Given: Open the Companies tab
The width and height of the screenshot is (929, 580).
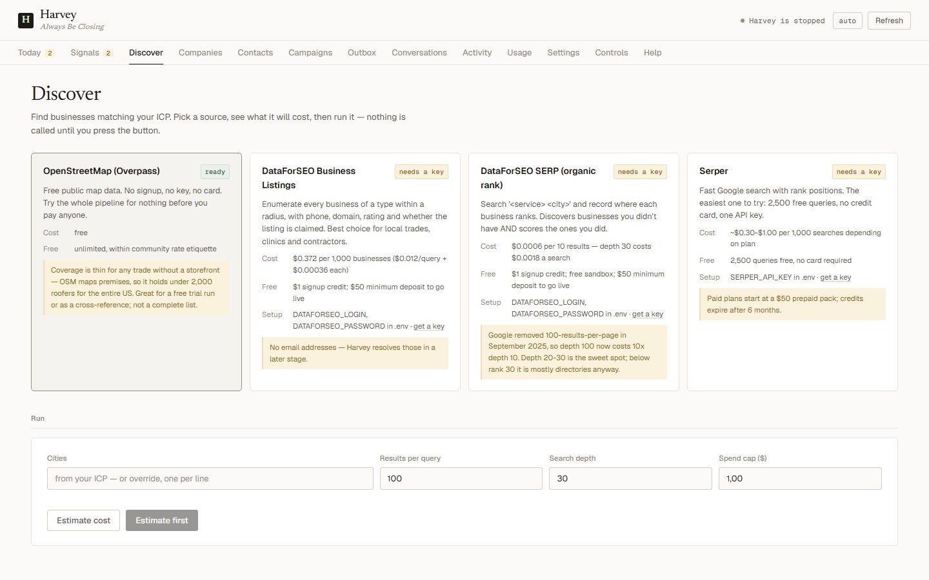Looking at the screenshot, I should click(200, 53).
